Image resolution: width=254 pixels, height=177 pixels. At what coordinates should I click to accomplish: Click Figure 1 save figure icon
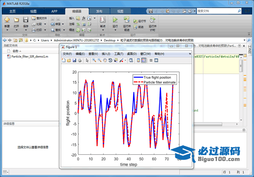pos(74,61)
